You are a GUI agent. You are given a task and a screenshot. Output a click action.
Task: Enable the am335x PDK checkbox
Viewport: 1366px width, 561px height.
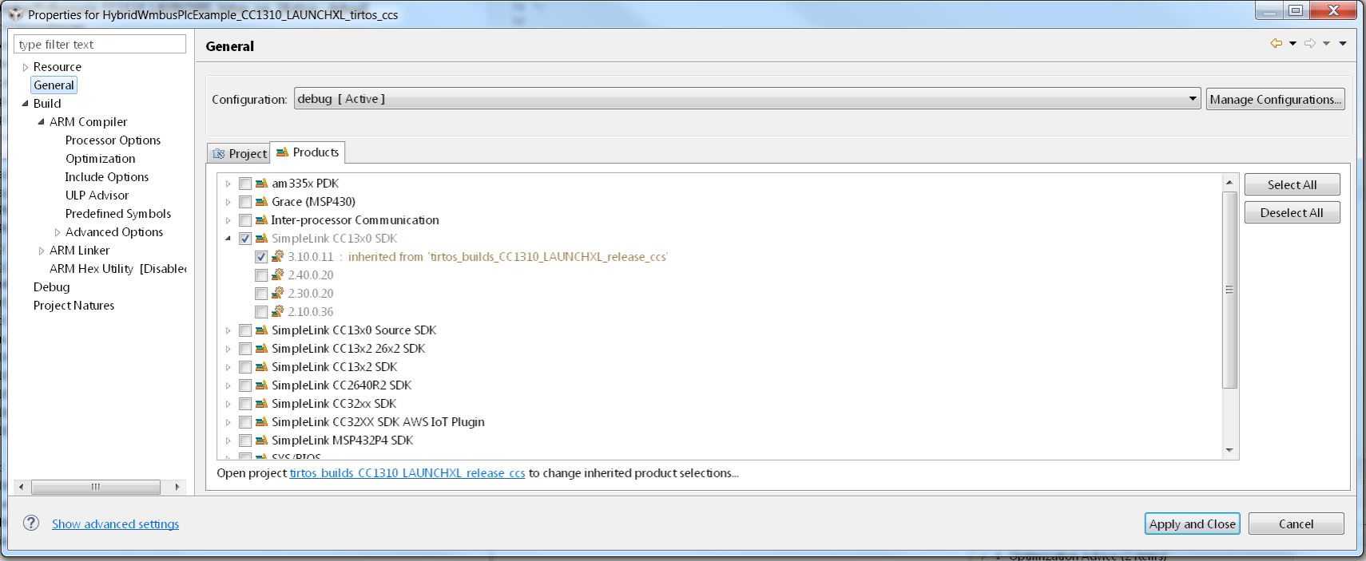[x=245, y=184]
